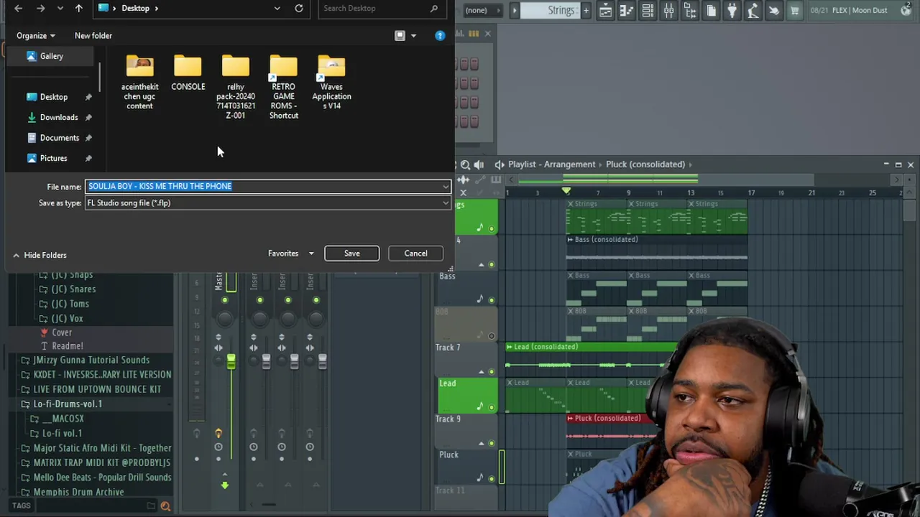Image resolution: width=920 pixels, height=517 pixels.
Task: Open the content library cart icon
Action: pos(794,10)
